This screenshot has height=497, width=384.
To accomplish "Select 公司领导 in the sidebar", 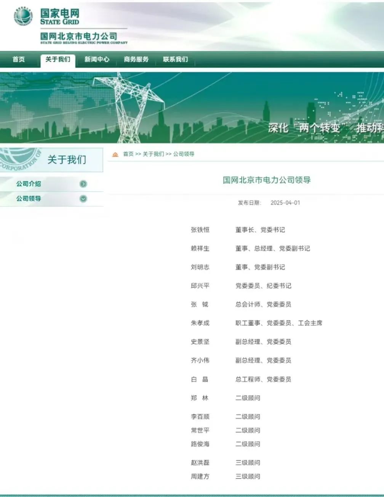I will [29, 199].
